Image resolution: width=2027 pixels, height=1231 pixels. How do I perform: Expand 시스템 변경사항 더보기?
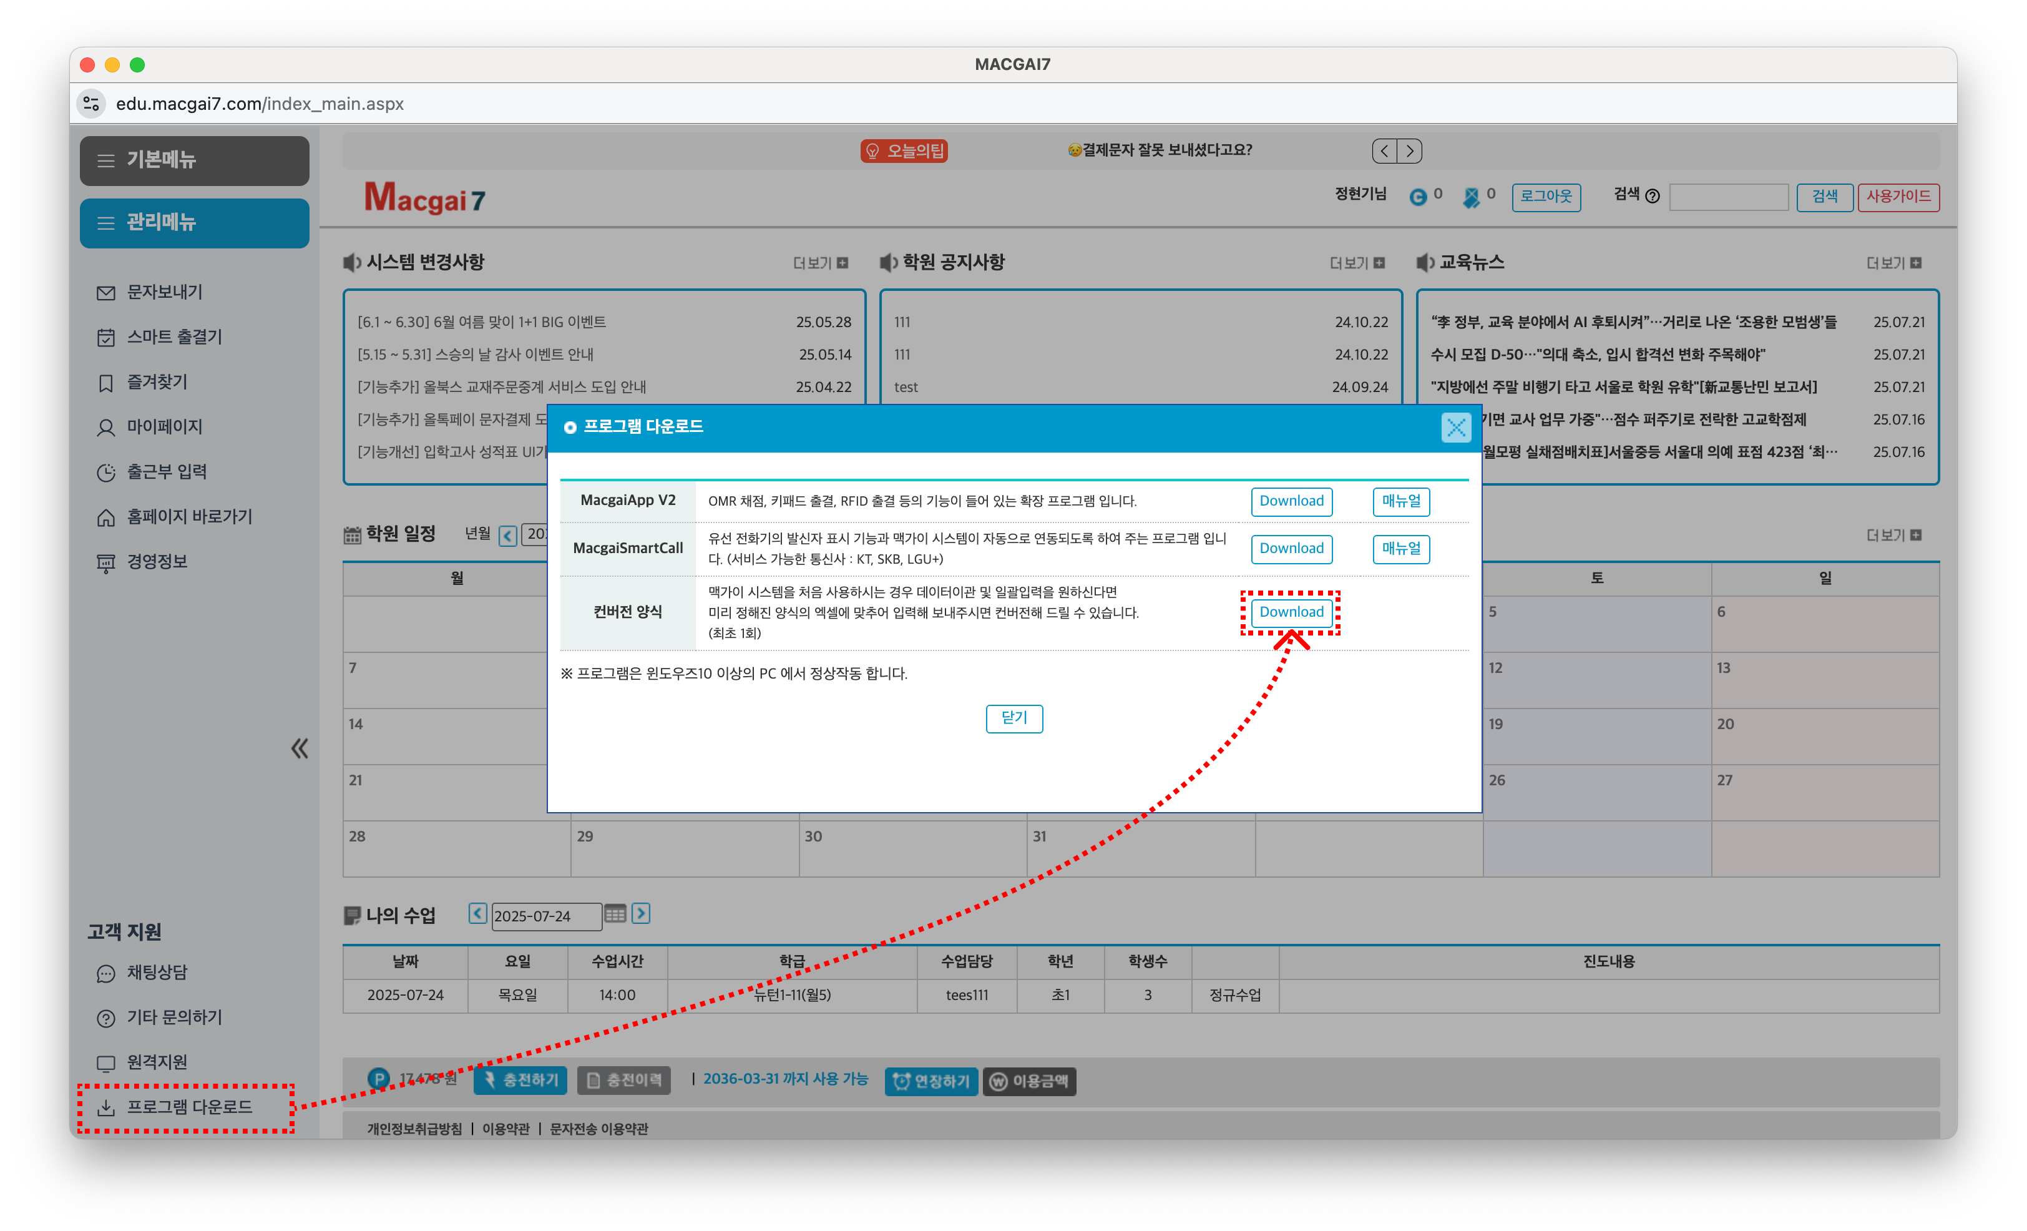819,263
